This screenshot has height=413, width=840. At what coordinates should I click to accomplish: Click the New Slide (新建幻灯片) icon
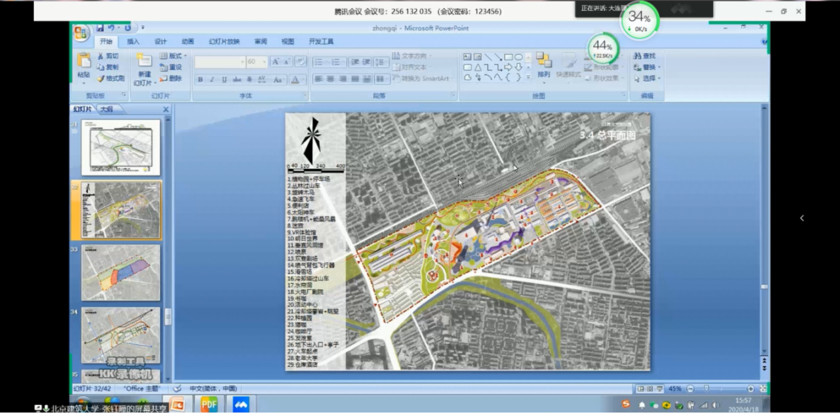pyautogui.click(x=144, y=62)
